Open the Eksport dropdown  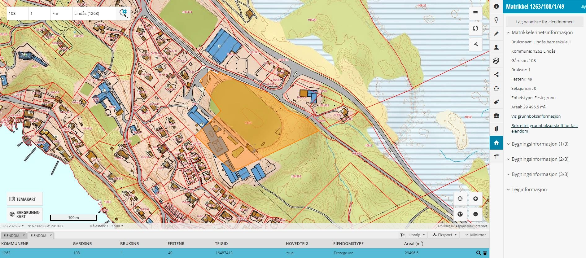pyautogui.click(x=444, y=235)
